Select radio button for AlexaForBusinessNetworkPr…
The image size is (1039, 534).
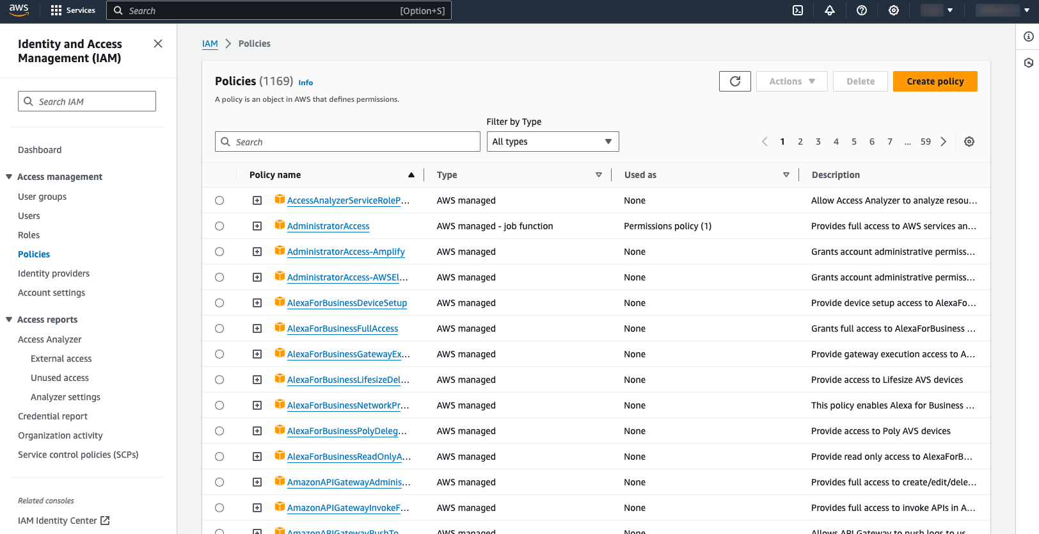(x=219, y=405)
